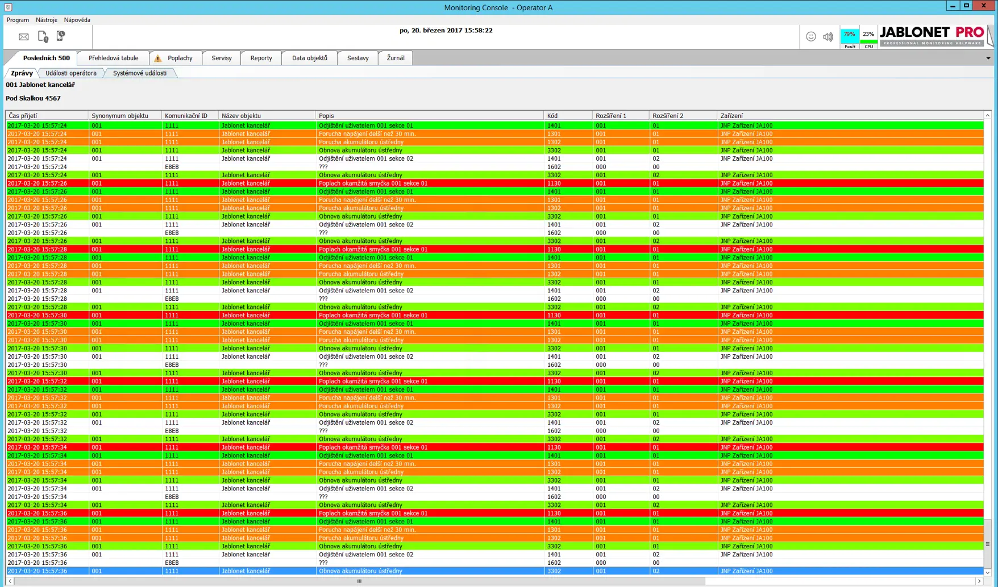Image resolution: width=998 pixels, height=587 pixels.
Task: Sort by Zařízení column header
Action: (850, 116)
